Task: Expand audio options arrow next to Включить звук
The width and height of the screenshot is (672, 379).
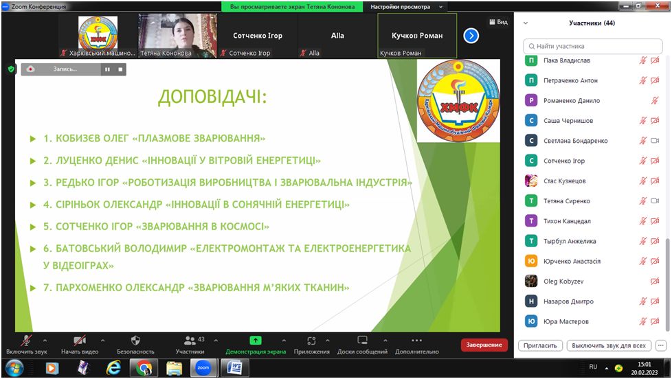Action: (x=45, y=341)
